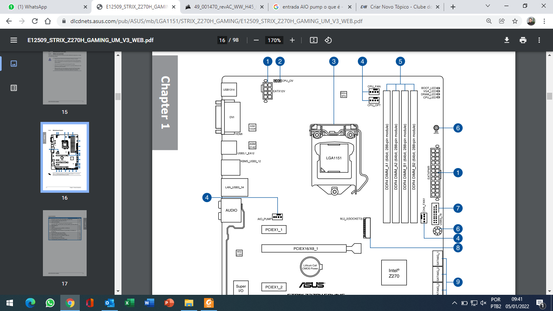The height and width of the screenshot is (311, 553).
Task: Click the AIO_PUMP label in diagram
Action: 265,219
